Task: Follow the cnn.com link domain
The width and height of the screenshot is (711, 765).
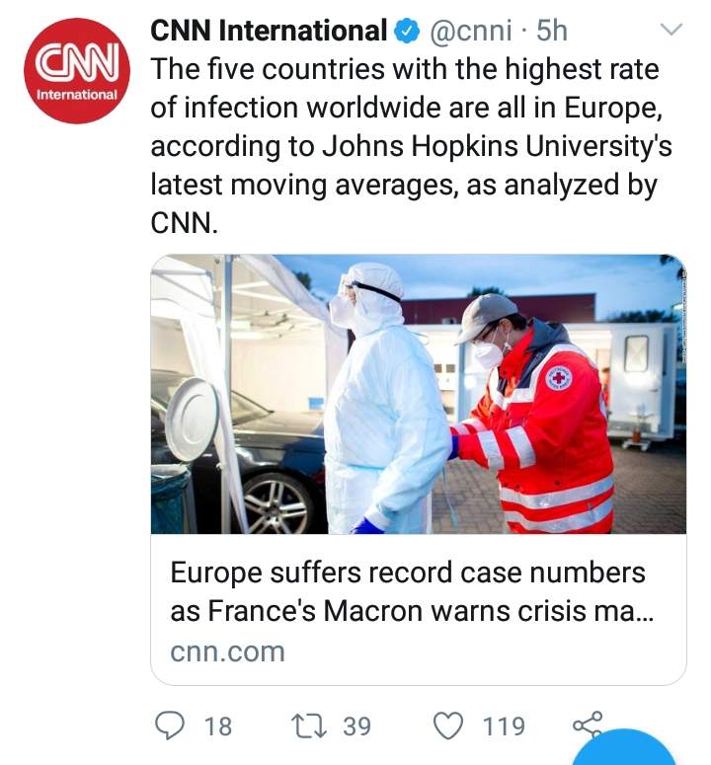Action: (227, 651)
